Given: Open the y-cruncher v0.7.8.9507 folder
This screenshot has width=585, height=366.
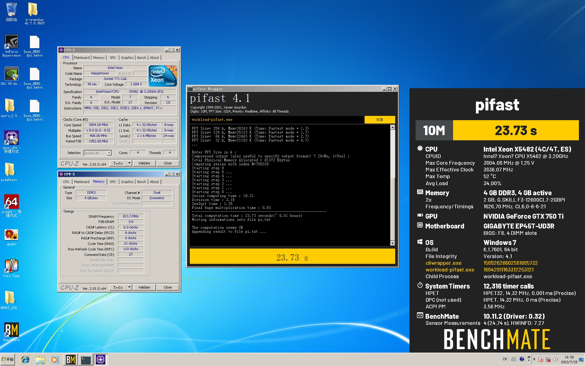Looking at the screenshot, I should click(x=34, y=13).
